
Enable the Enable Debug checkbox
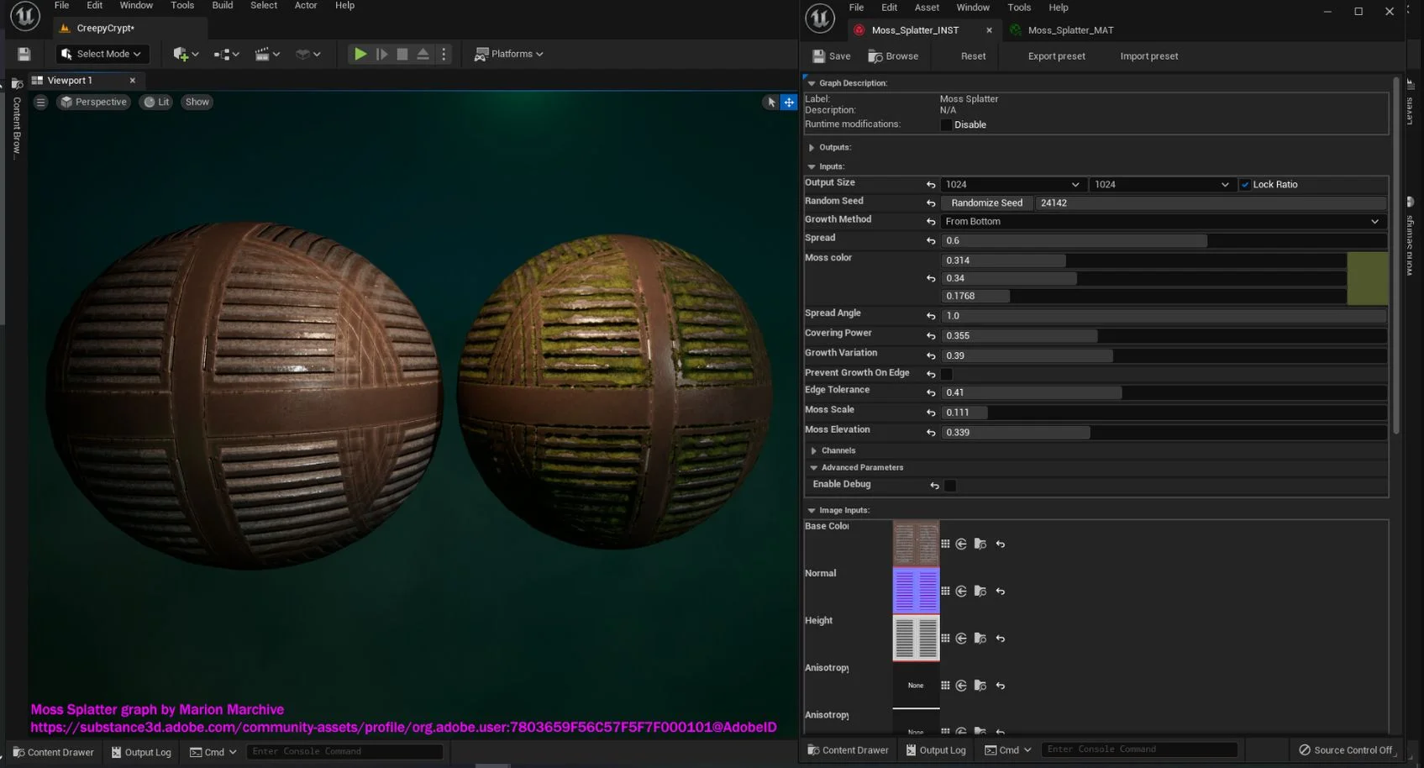pyautogui.click(x=950, y=486)
